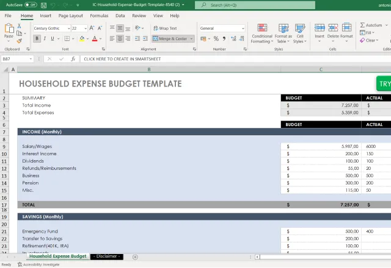
Task: Switch to the Insert tab
Action: pos(45,16)
